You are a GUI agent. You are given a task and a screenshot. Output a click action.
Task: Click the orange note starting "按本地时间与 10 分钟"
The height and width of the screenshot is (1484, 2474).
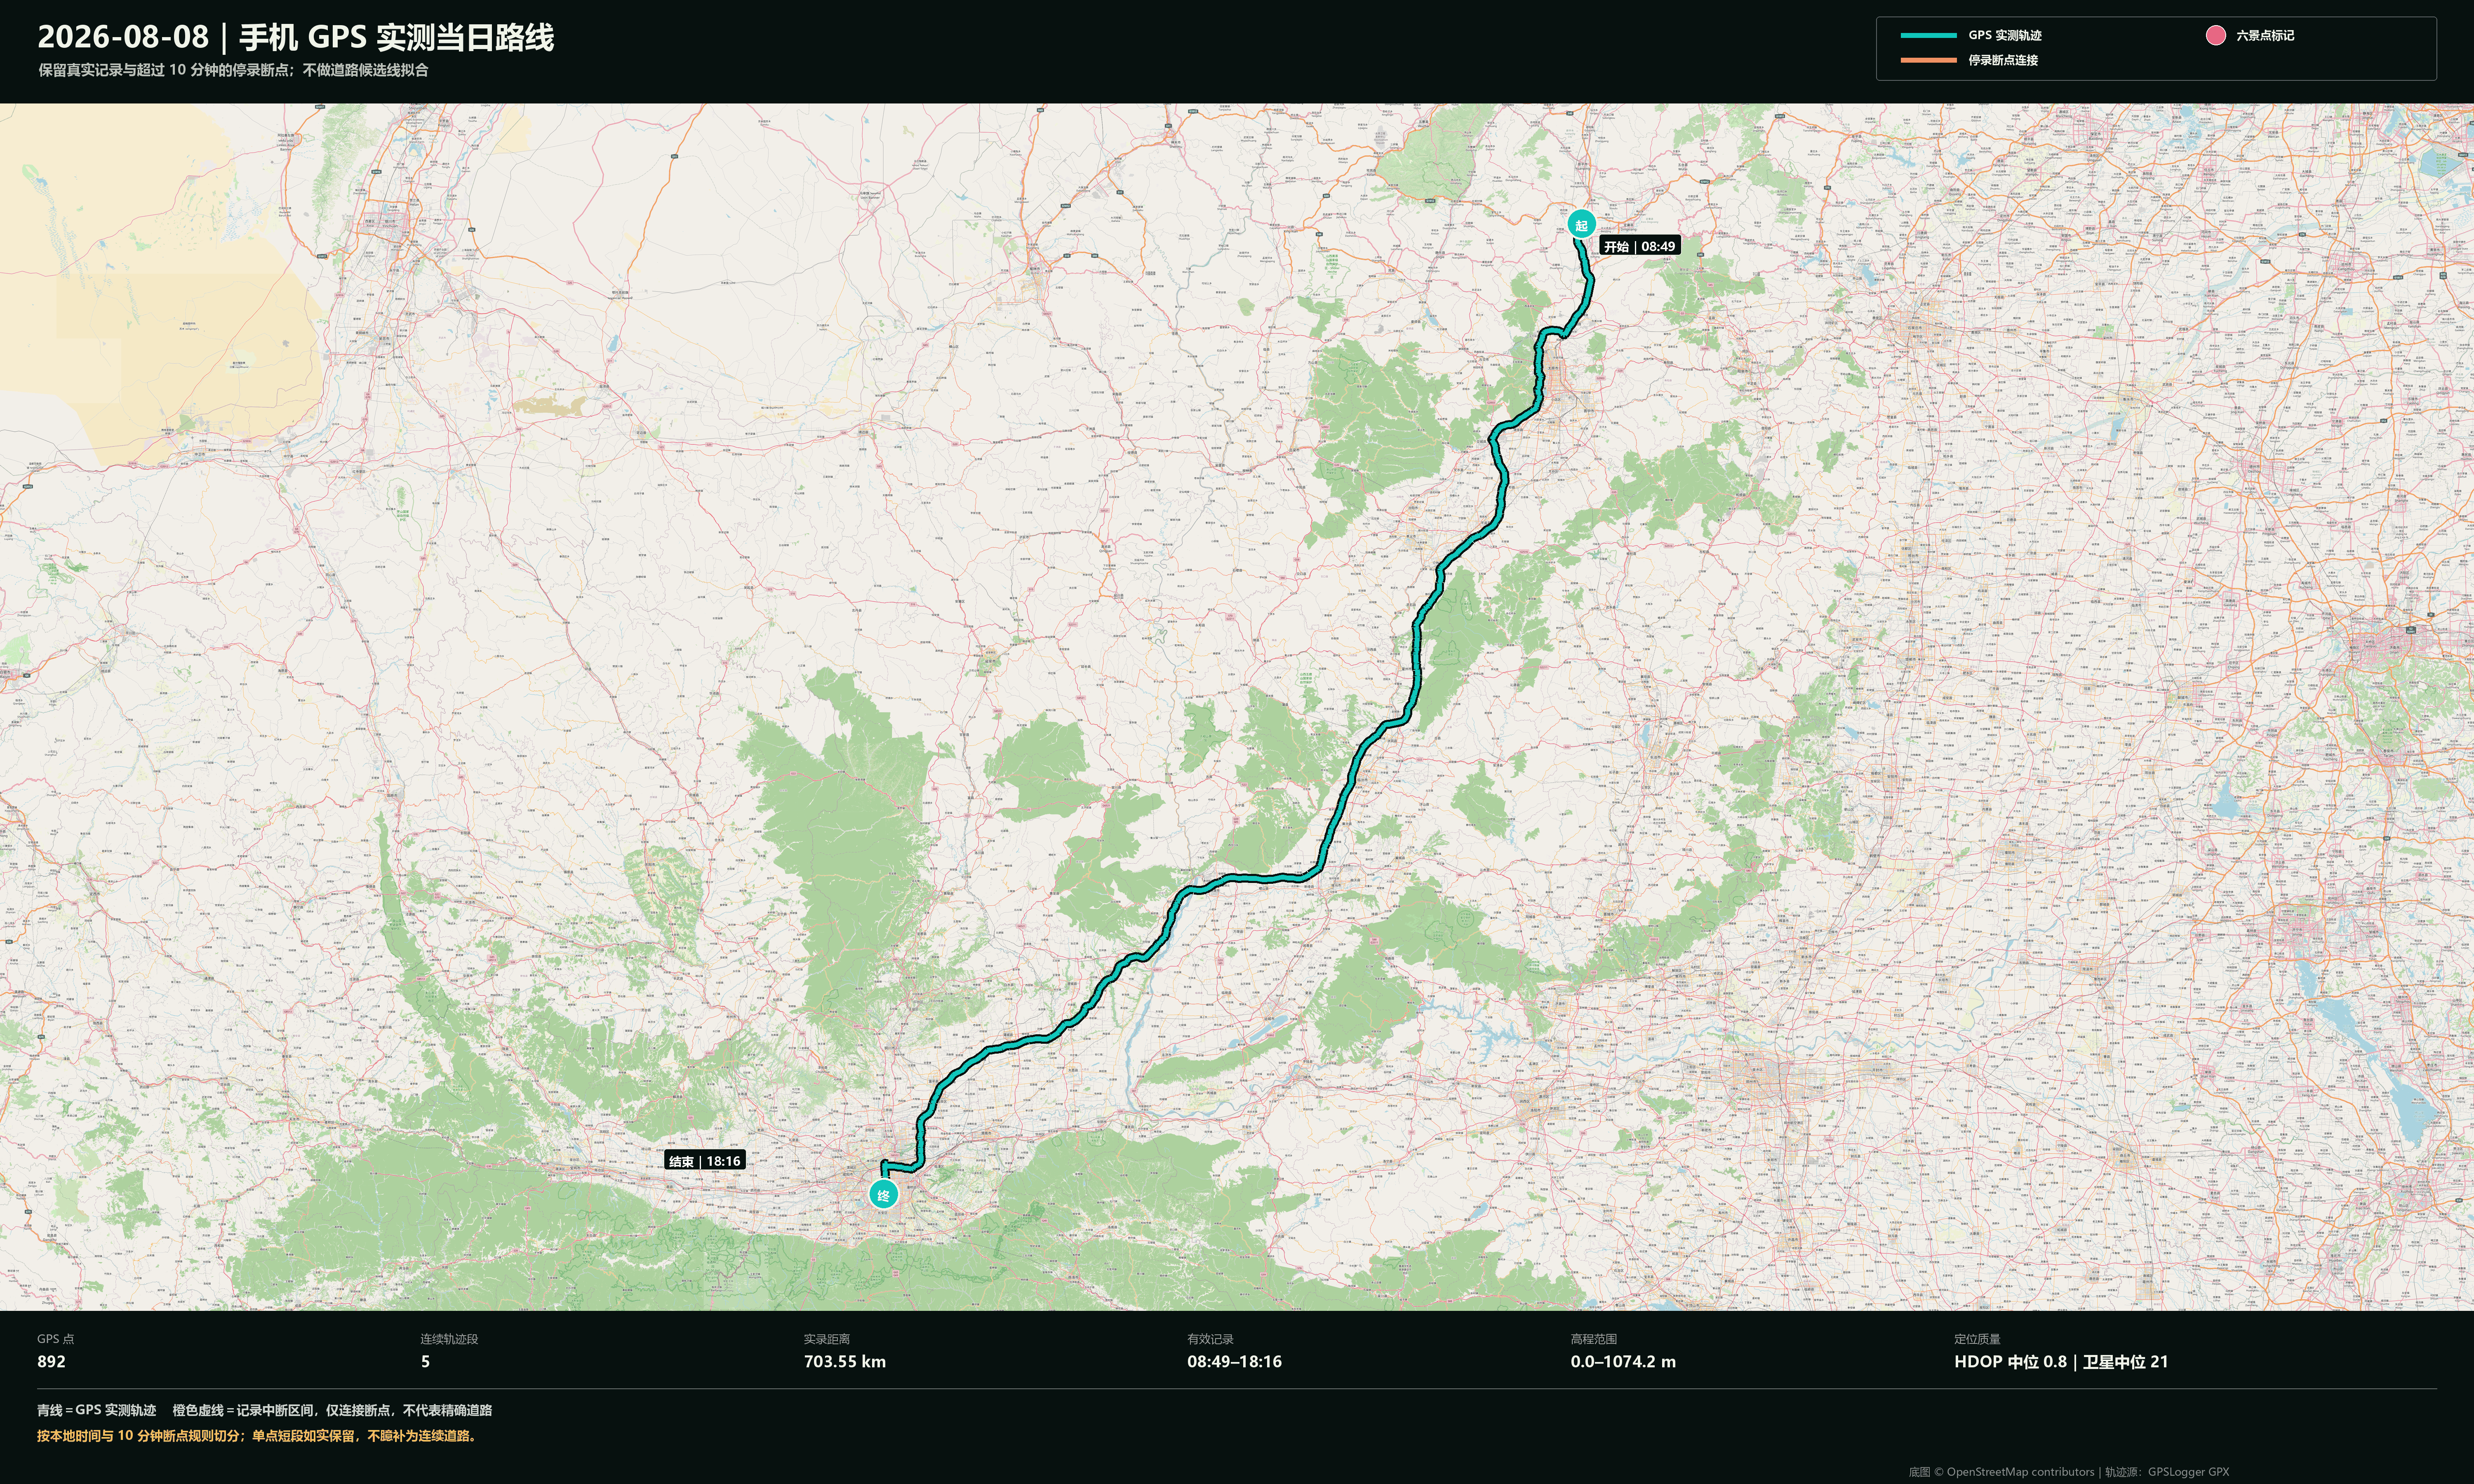click(x=259, y=1436)
